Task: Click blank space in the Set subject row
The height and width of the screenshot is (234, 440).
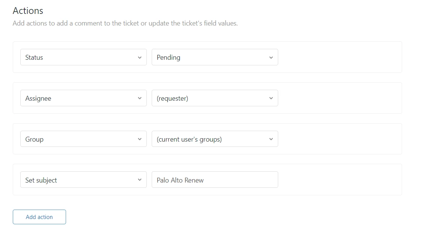Action: pyautogui.click(x=338, y=180)
